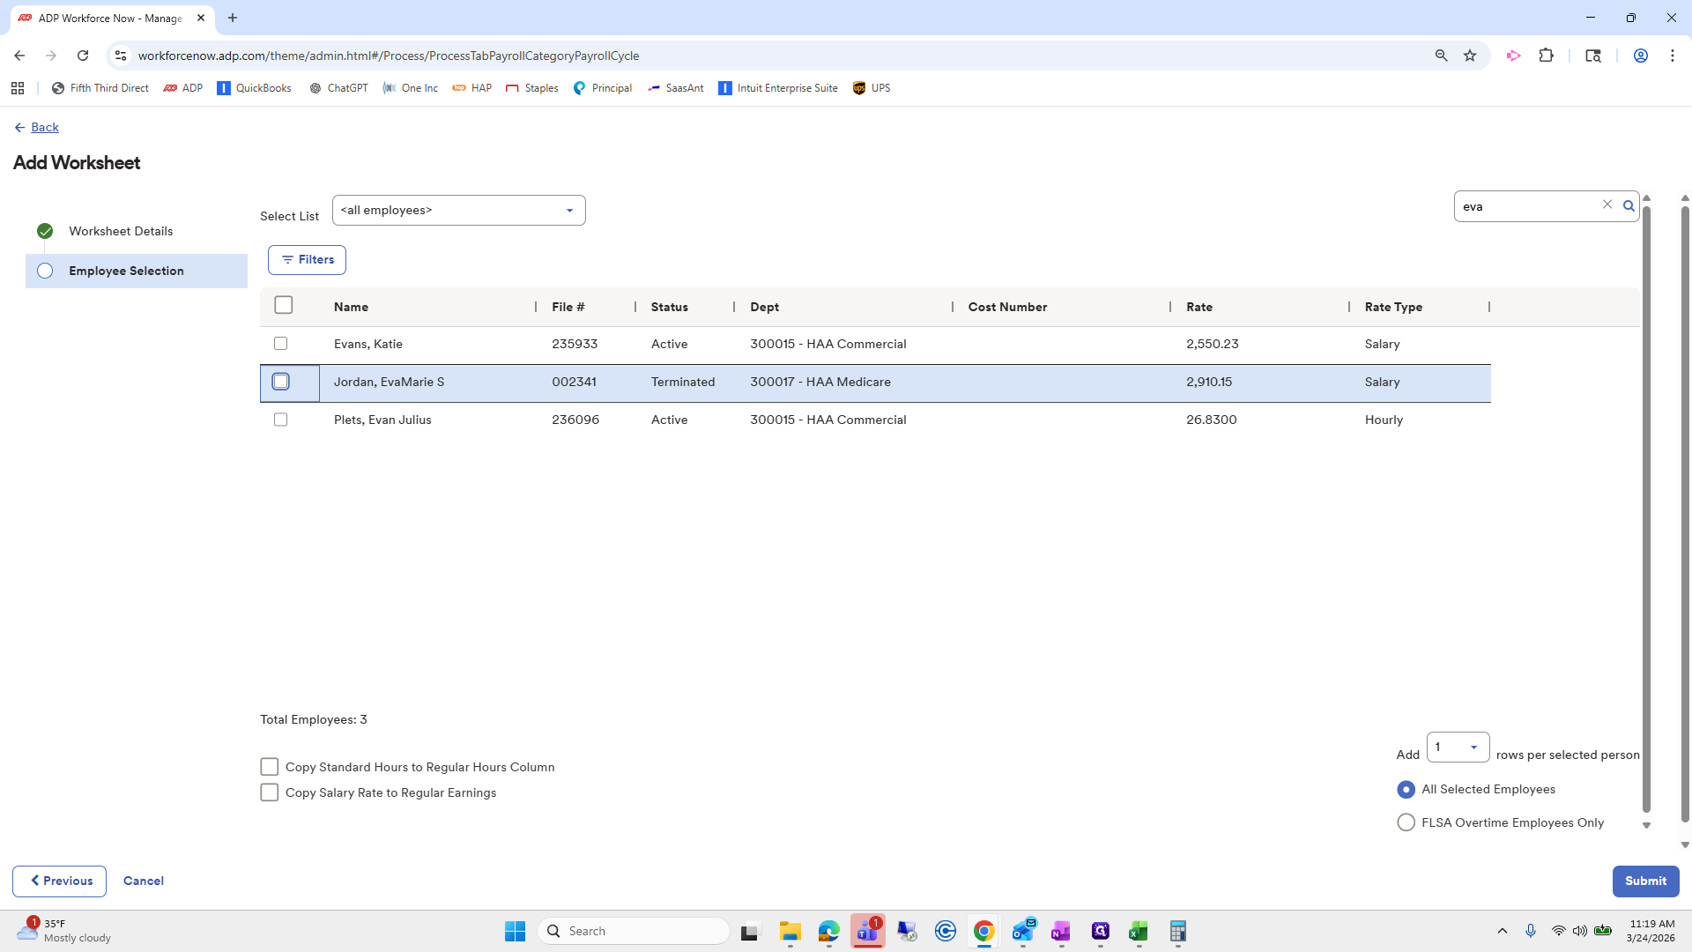The image size is (1692, 952).
Task: Bookmark this page with star icon
Action: [x=1470, y=56]
